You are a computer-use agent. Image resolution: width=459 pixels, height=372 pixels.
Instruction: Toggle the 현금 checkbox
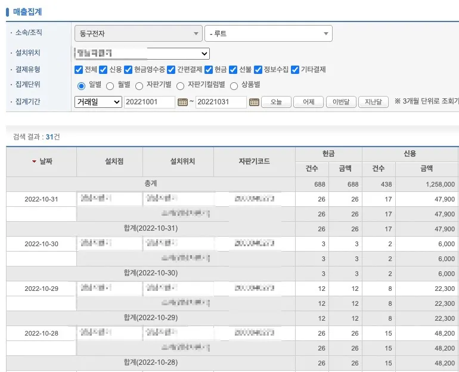[x=209, y=70]
